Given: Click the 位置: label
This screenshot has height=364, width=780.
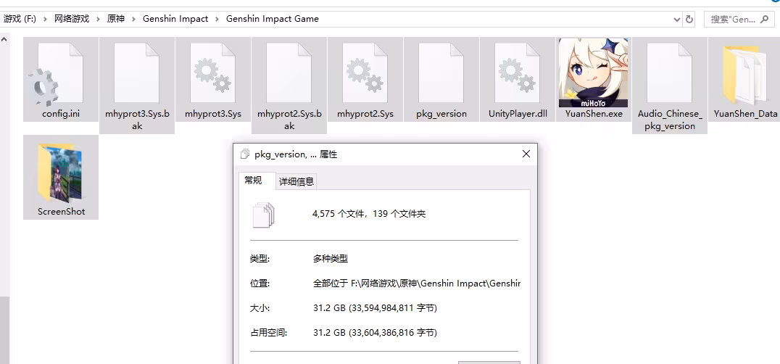Looking at the screenshot, I should point(260,284).
